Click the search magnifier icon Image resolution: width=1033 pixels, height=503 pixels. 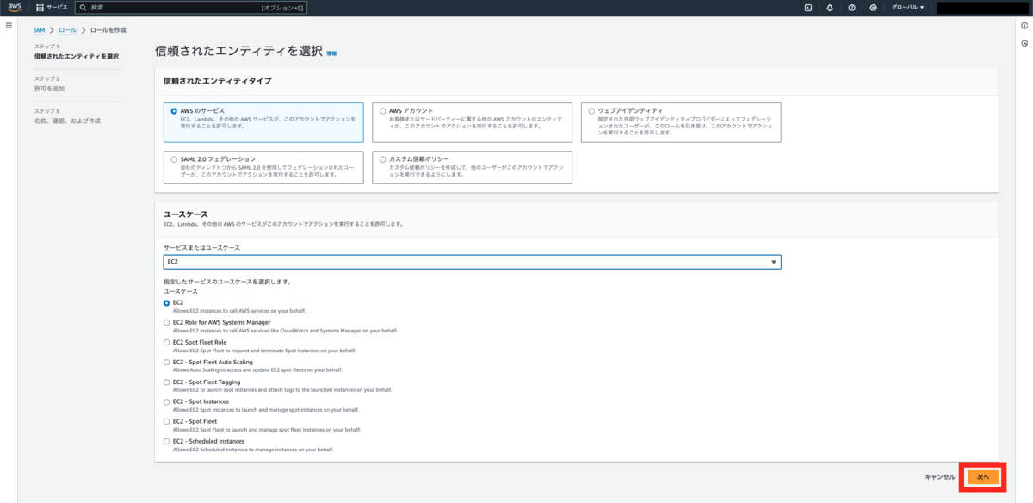click(82, 8)
